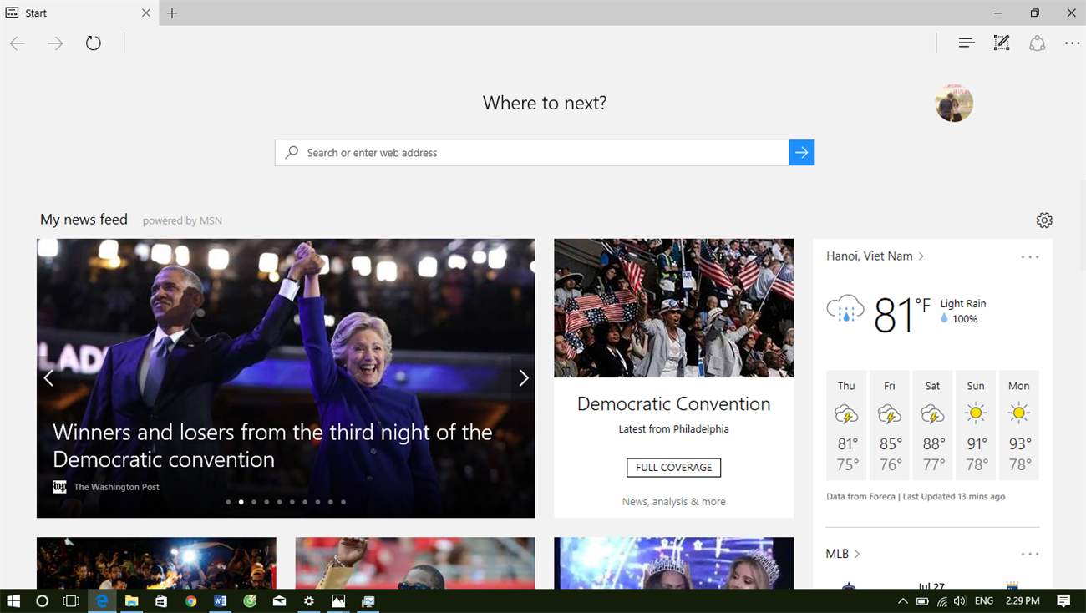The height and width of the screenshot is (613, 1086).
Task: Open the weather card options menu
Action: pos(1030,257)
